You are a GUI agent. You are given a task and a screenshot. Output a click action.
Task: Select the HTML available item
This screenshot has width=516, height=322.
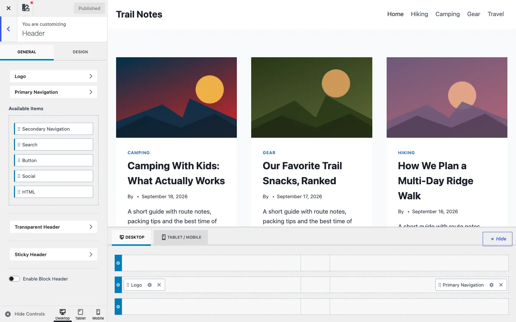(54, 192)
